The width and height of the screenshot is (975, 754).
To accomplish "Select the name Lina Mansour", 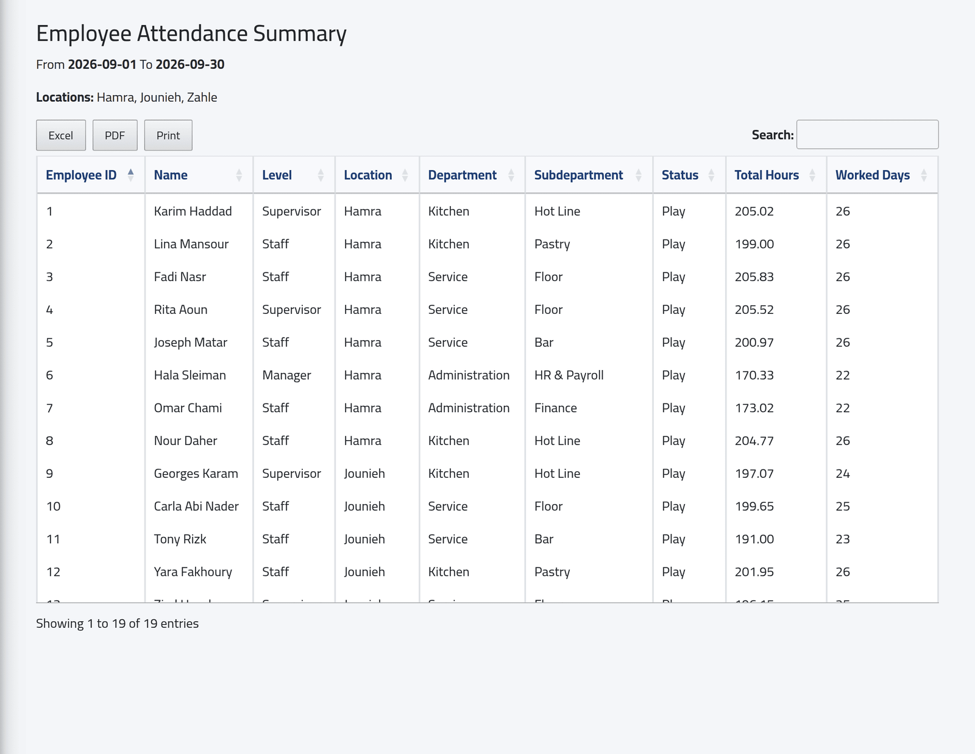I will click(x=191, y=244).
